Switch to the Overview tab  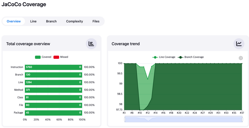(x=14, y=21)
